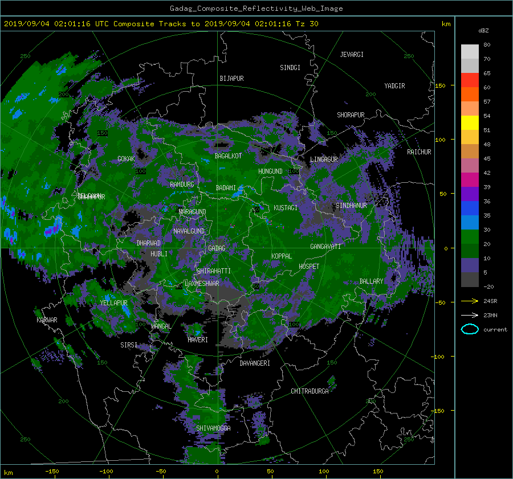Pick the light blue 30-35 dBZ swatch
513x479 pixels.
[x=470, y=223]
